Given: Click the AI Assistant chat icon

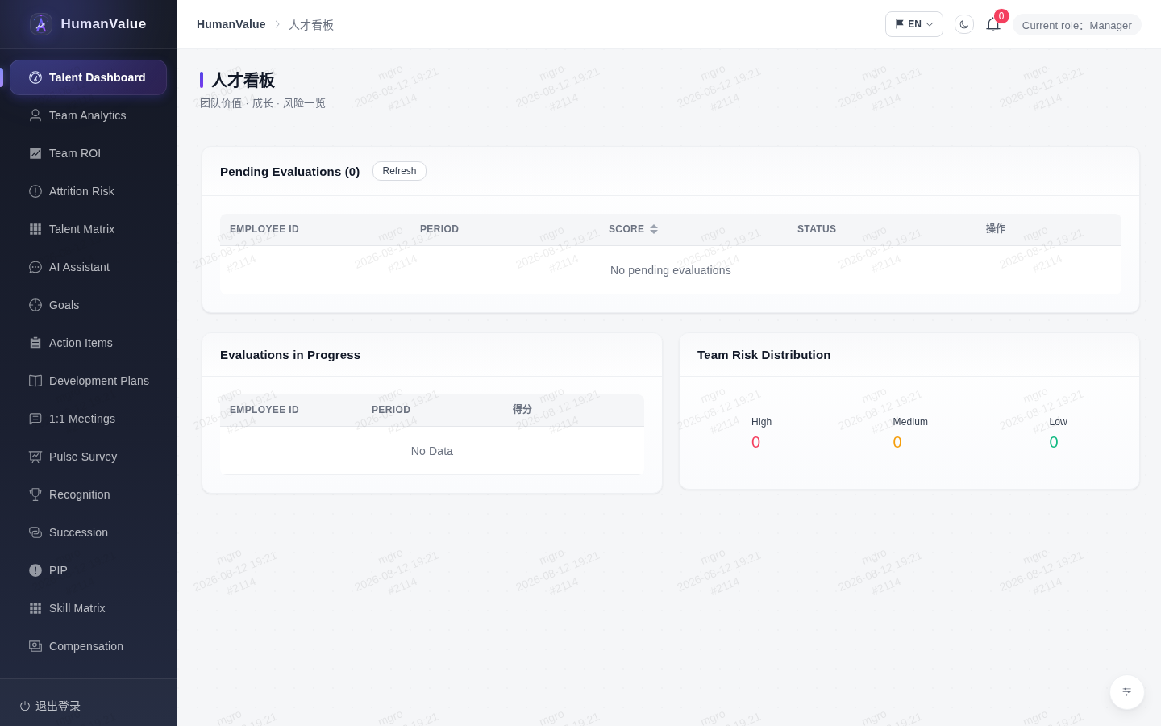Looking at the screenshot, I should point(35,267).
